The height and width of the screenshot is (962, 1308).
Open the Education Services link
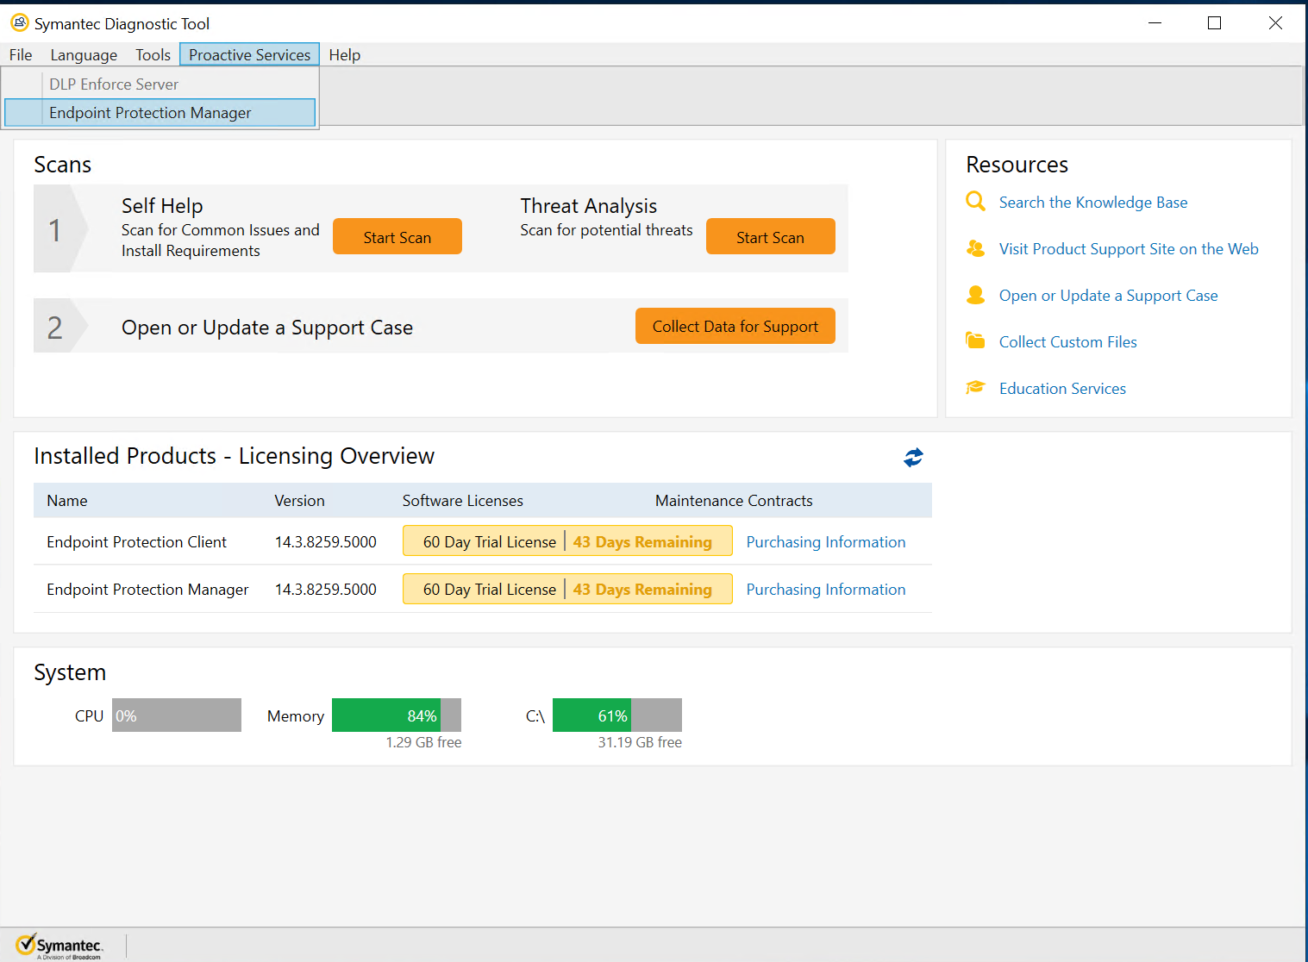coord(1062,389)
